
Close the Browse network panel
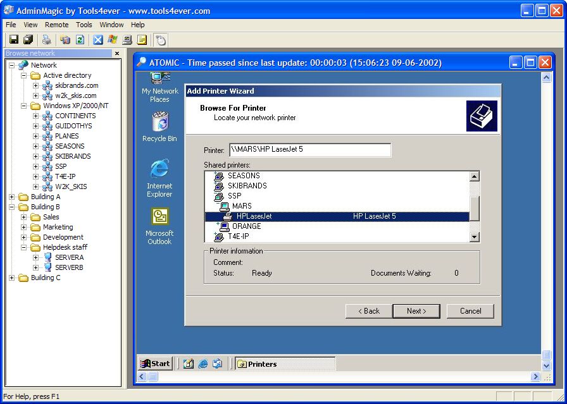117,54
